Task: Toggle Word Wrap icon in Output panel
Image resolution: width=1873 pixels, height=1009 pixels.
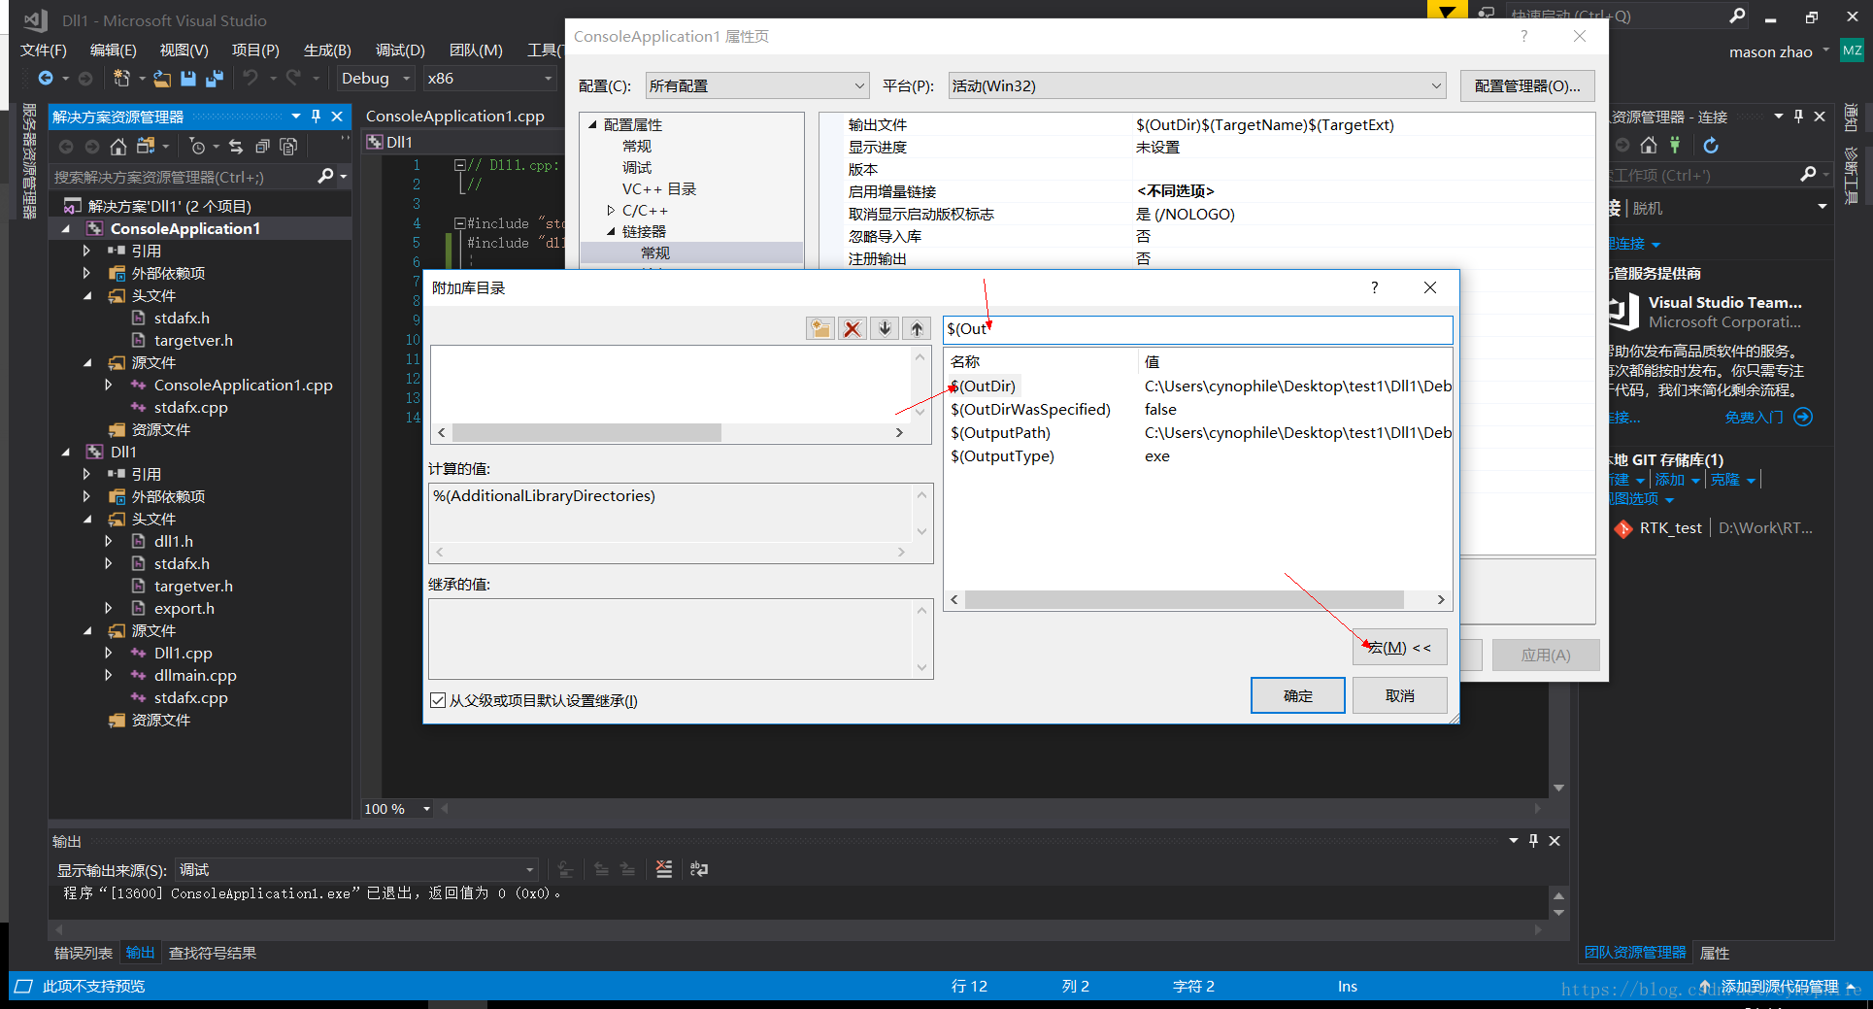Action: [x=699, y=869]
